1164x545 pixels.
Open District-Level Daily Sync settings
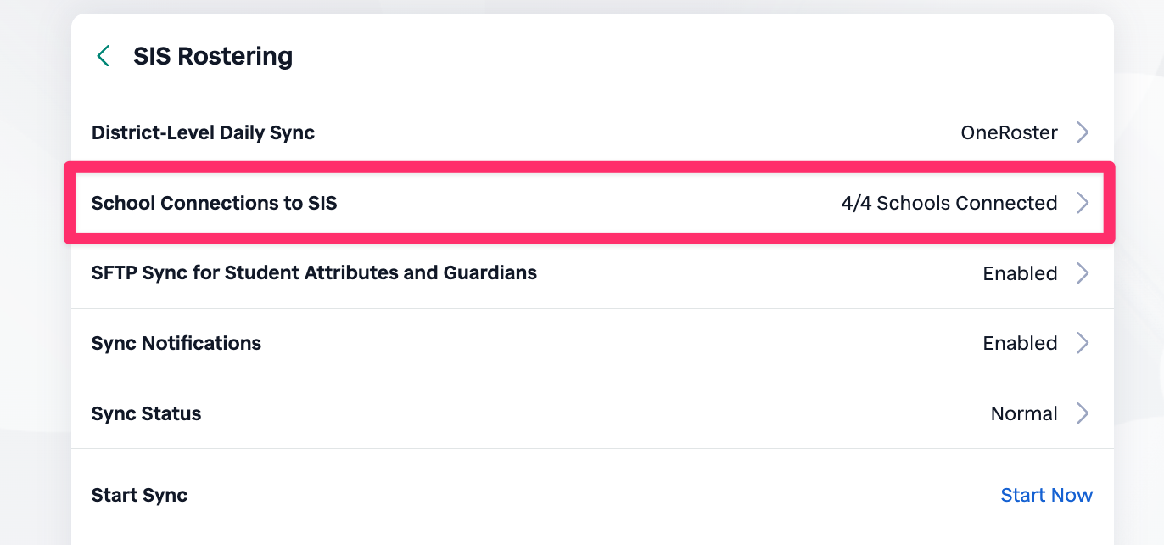(x=203, y=133)
